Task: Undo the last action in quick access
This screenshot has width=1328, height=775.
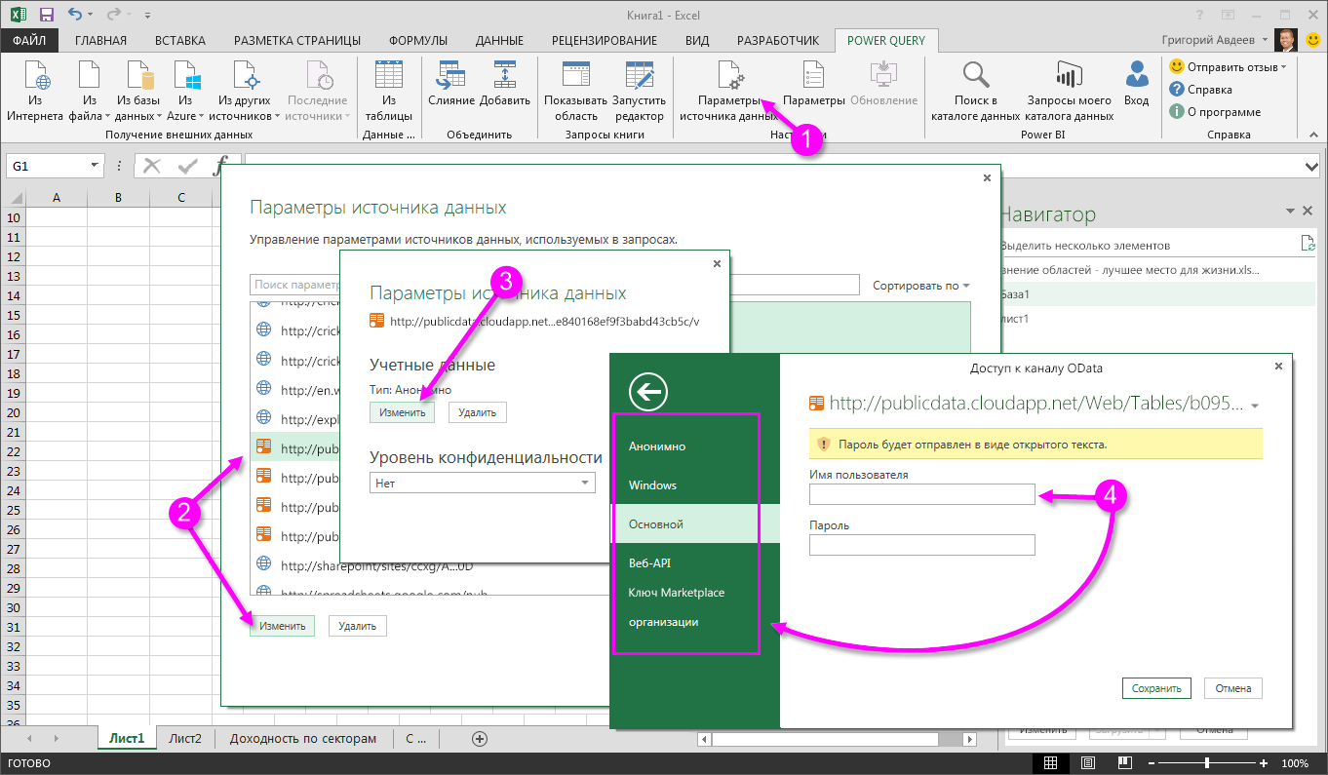Action: click(76, 15)
